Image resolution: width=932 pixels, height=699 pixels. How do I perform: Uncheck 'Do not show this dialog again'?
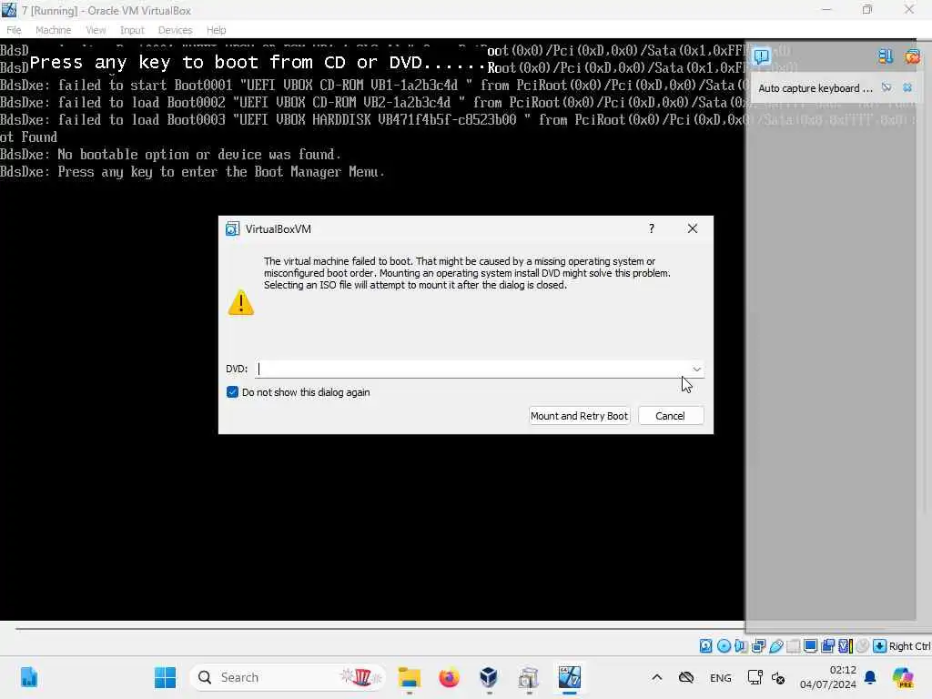[x=232, y=392]
